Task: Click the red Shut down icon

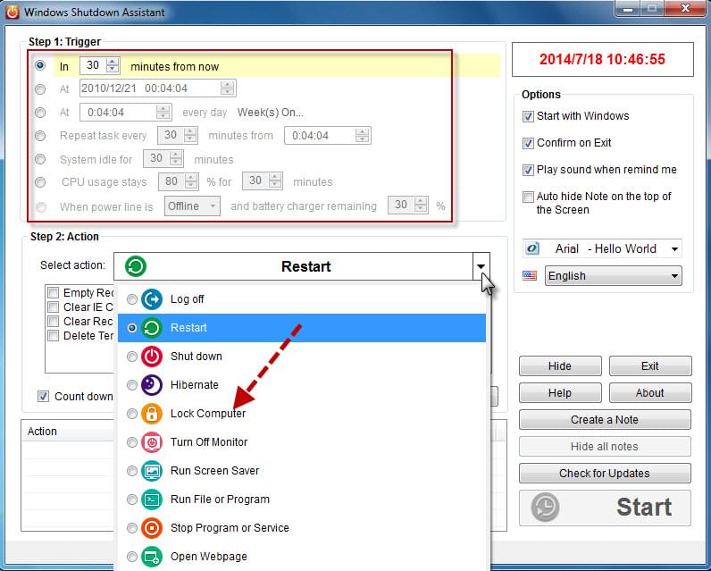Action: 153,357
